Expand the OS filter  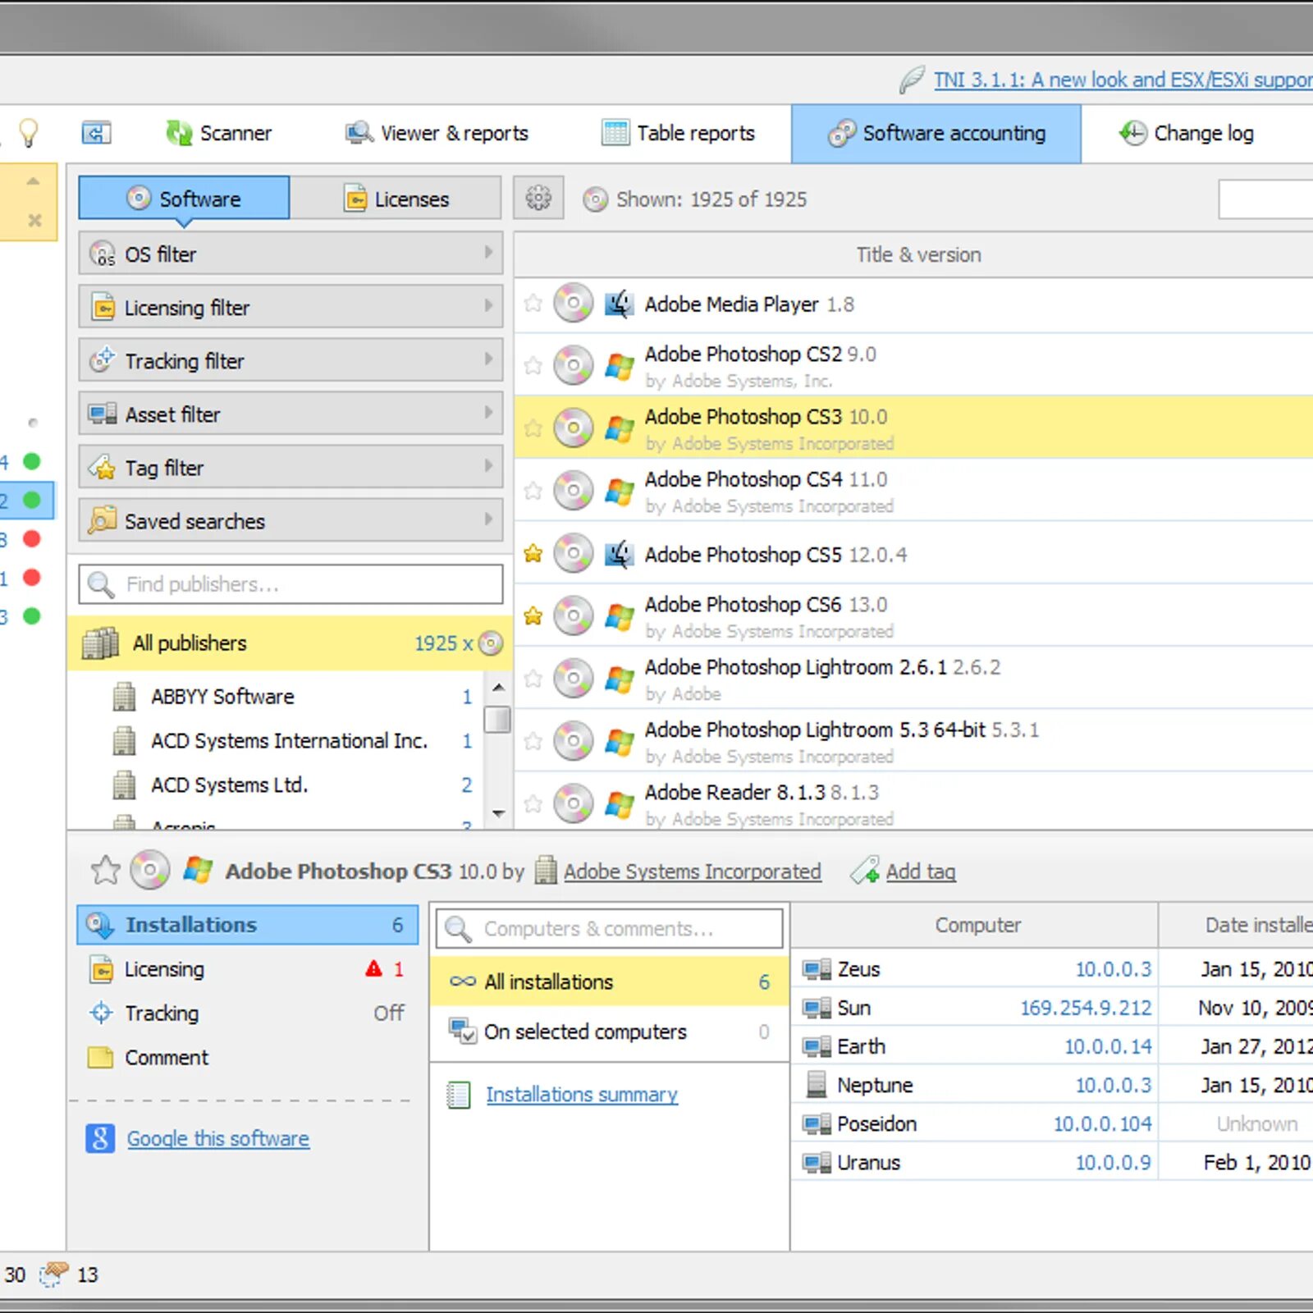click(291, 254)
